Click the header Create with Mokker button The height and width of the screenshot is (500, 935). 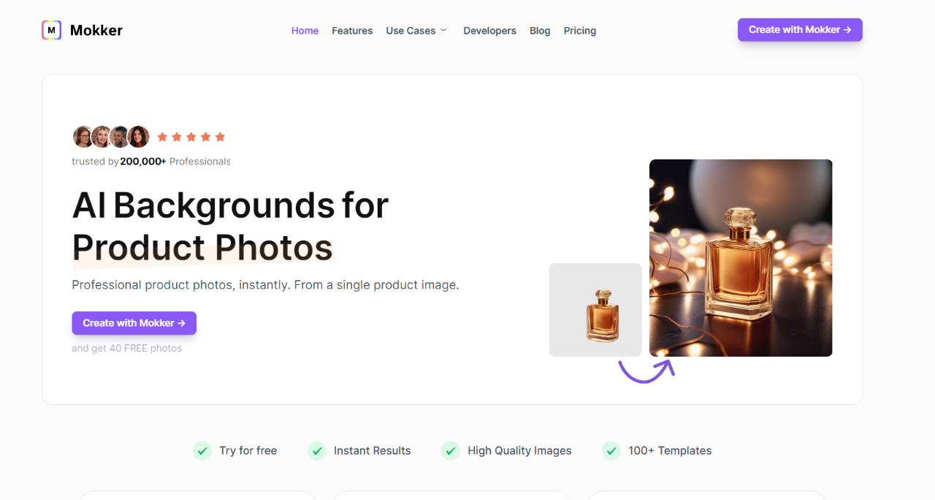[800, 30]
